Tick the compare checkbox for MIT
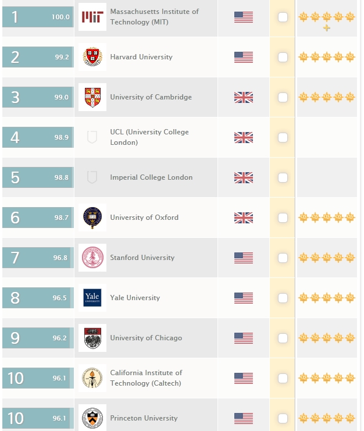The height and width of the screenshot is (431, 364). [x=283, y=17]
